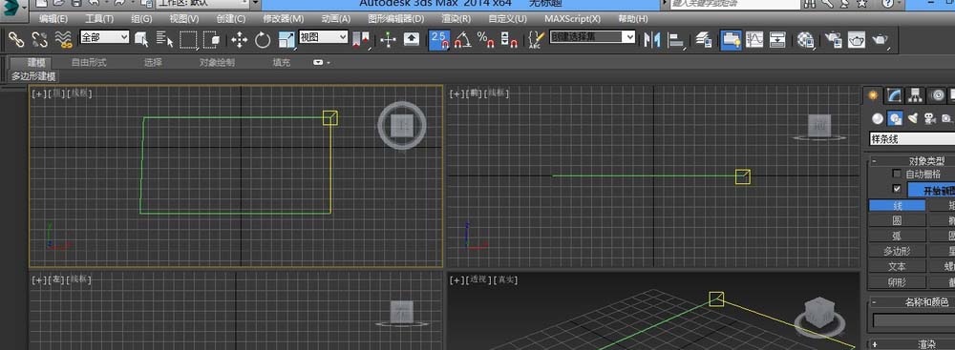Open the Material Editor icon

tap(806, 40)
